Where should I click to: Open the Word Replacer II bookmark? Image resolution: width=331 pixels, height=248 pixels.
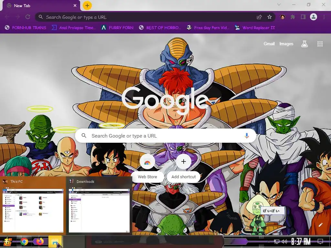(x=255, y=28)
